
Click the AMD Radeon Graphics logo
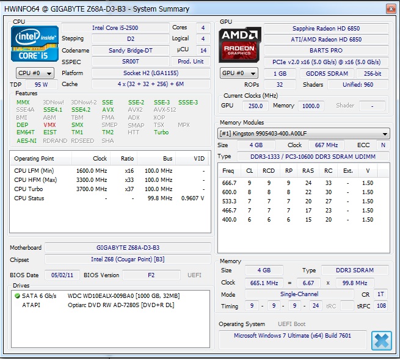coord(240,44)
